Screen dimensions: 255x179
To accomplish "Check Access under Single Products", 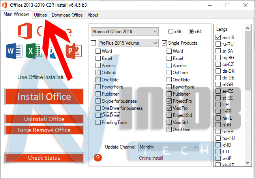I will coord(169,66).
